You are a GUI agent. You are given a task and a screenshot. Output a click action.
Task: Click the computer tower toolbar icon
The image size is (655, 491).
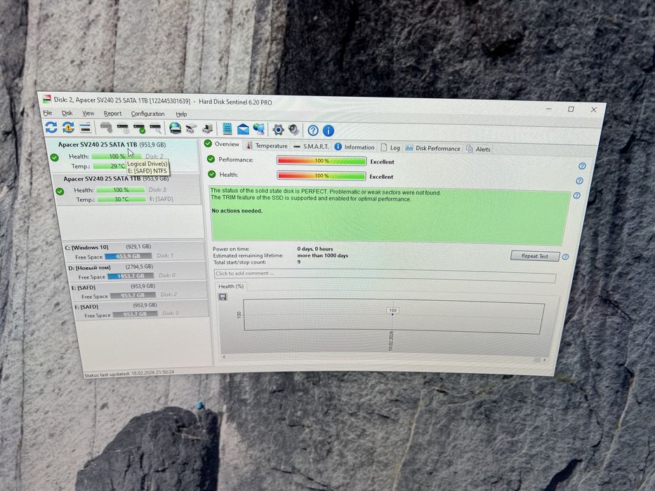pos(208,129)
